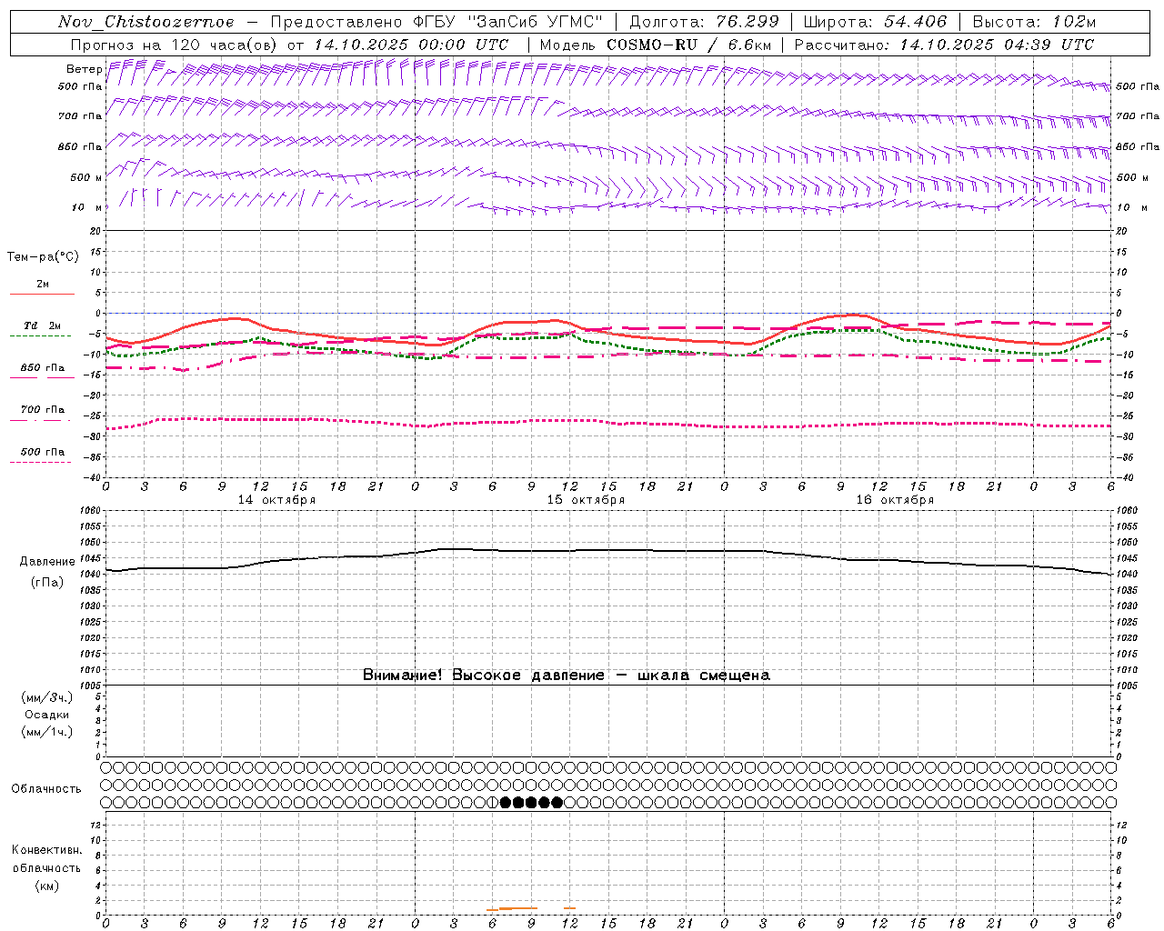Viewport: 1164px width, 931px height.
Task: Click the '14 октября' date label
Action: pyautogui.click(x=276, y=500)
